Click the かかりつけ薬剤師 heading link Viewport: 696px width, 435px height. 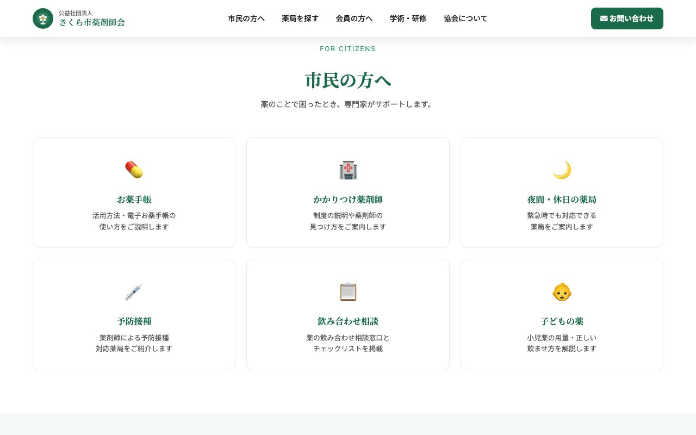click(x=348, y=200)
